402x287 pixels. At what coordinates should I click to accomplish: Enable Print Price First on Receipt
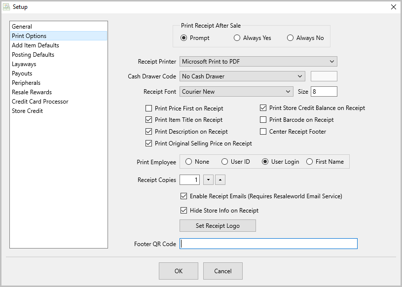[x=148, y=108]
